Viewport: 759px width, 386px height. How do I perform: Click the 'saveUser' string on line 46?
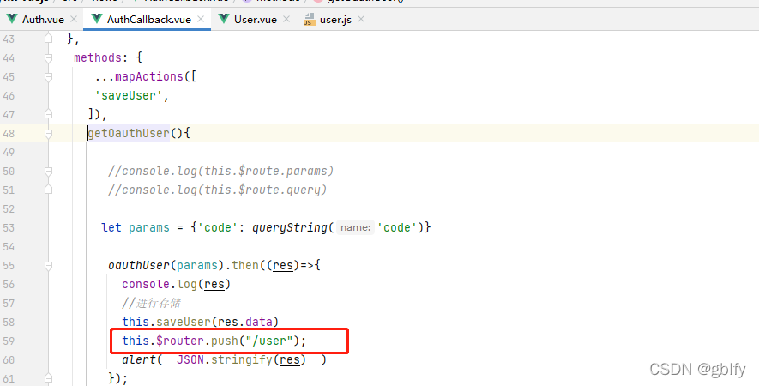point(129,95)
